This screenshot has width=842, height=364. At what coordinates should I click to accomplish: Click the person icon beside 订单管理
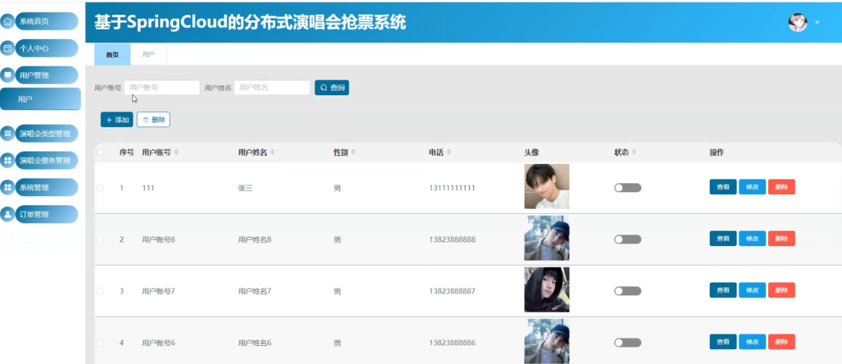[x=8, y=214]
